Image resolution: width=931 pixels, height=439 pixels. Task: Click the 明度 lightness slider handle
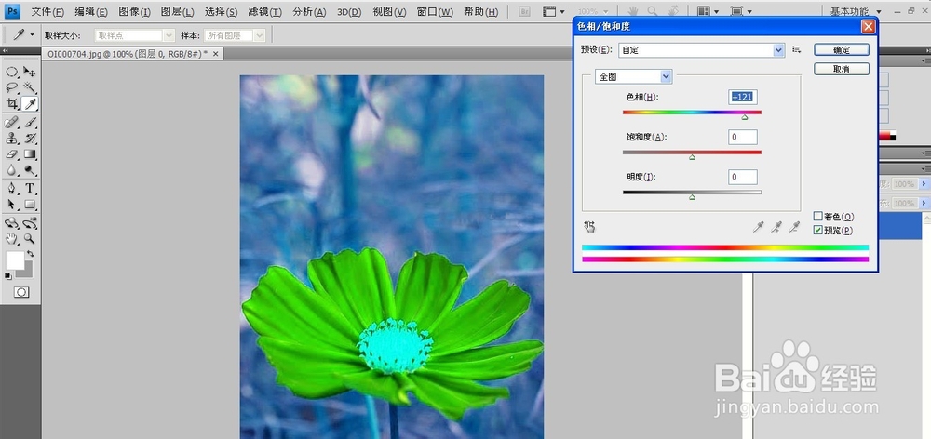click(692, 197)
